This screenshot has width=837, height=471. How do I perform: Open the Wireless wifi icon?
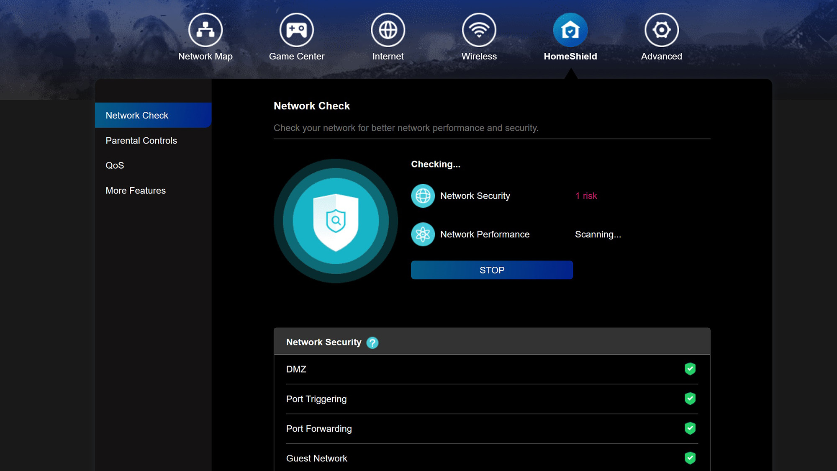479,30
